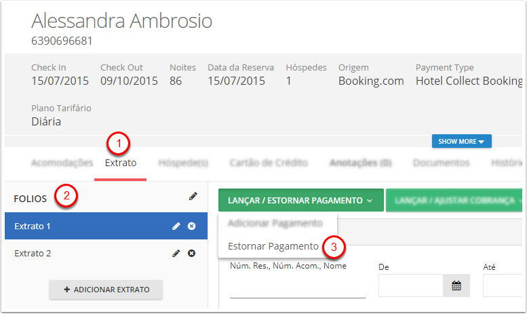Open the Lançar / Ajustar Cobrança dropdown
Image resolution: width=527 pixels, height=314 pixels.
pos(454,200)
